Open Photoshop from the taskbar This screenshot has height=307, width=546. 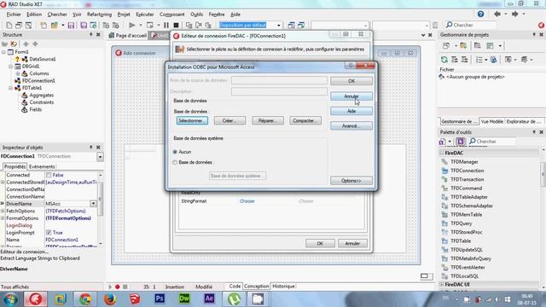tap(160, 298)
